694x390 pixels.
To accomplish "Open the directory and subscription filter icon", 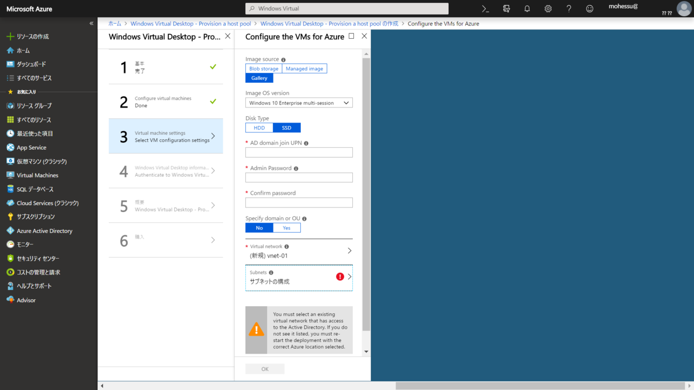I will click(507, 9).
